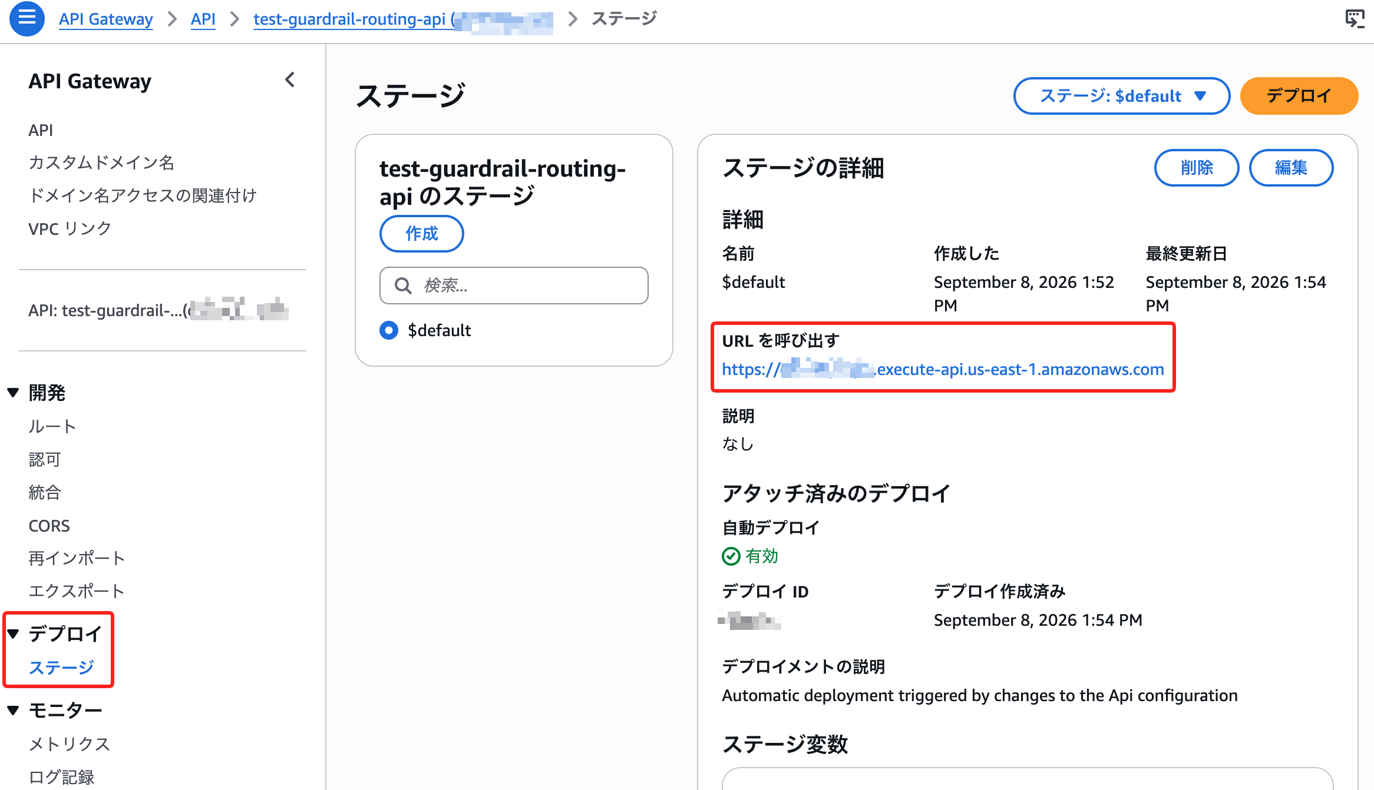This screenshot has width=1374, height=790.
Task: Open VPC リンク in sidebar
Action: click(70, 228)
